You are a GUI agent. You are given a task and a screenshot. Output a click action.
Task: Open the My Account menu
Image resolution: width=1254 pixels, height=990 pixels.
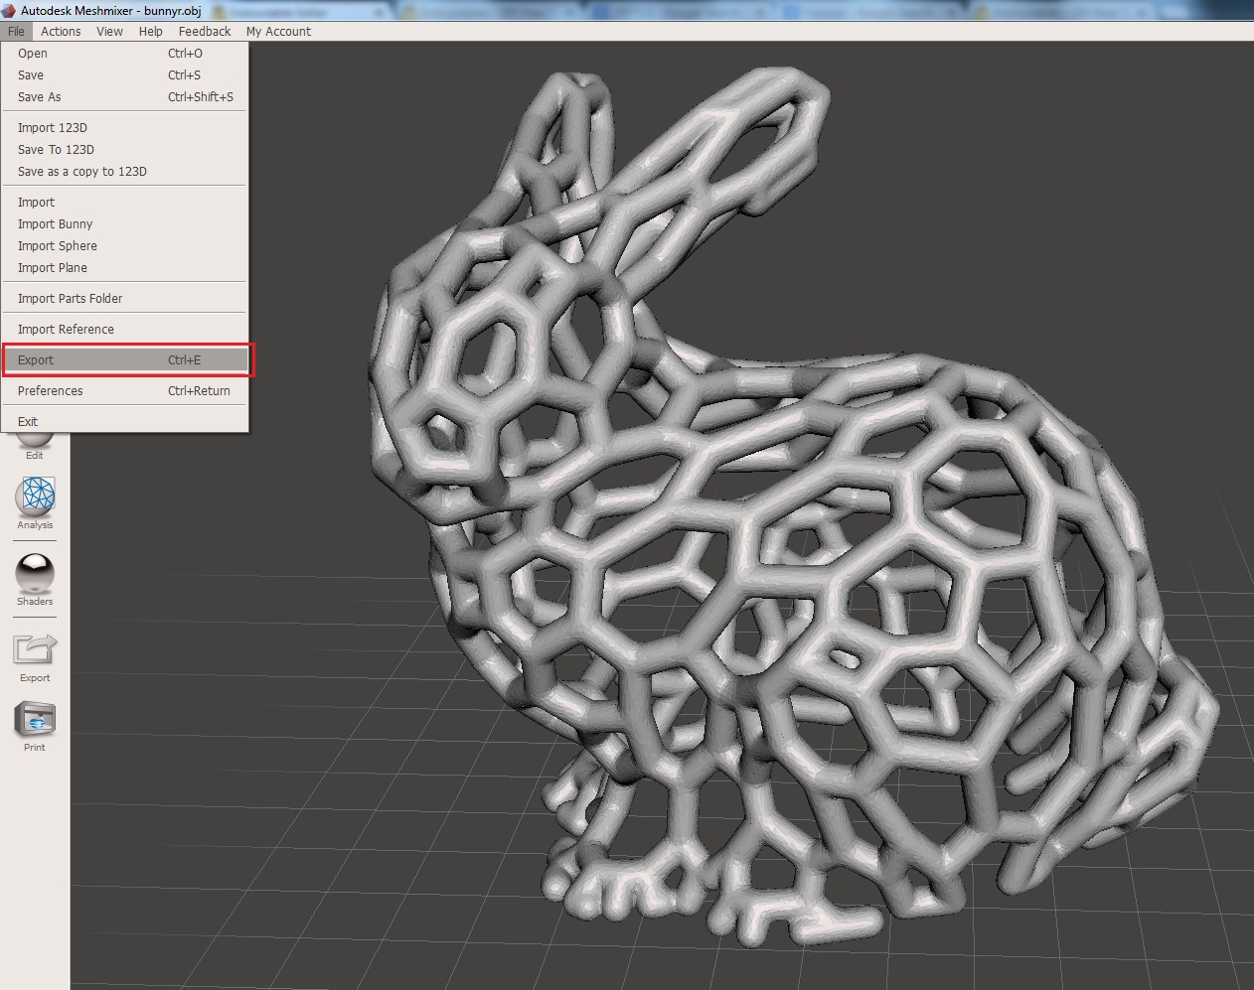tap(278, 31)
